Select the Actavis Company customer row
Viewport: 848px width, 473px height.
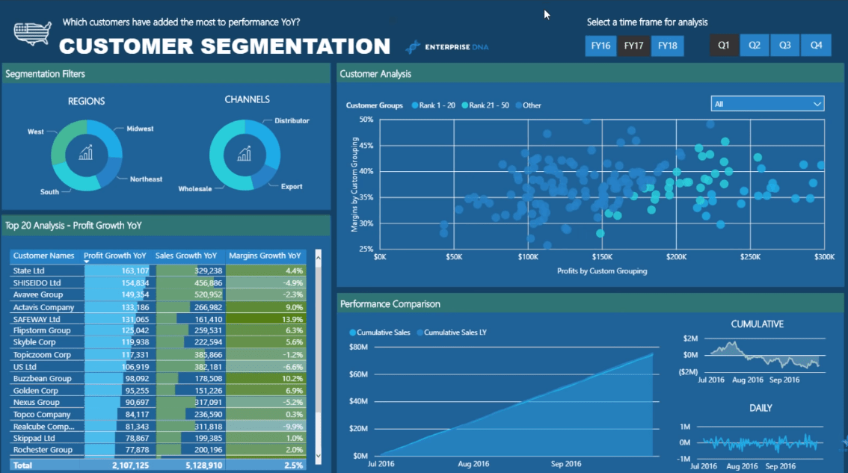[158, 307]
